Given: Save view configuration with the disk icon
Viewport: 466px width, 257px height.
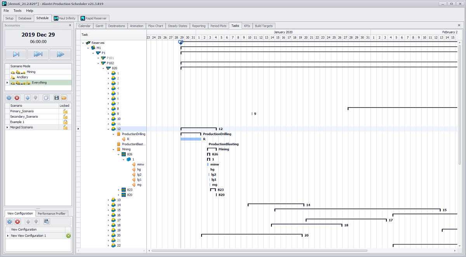Looking at the screenshot, I should [47, 222].
